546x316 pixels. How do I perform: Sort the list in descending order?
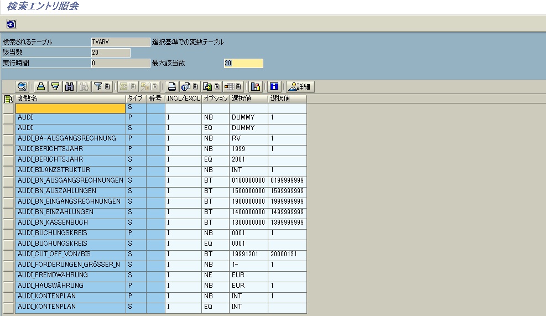(x=55, y=86)
